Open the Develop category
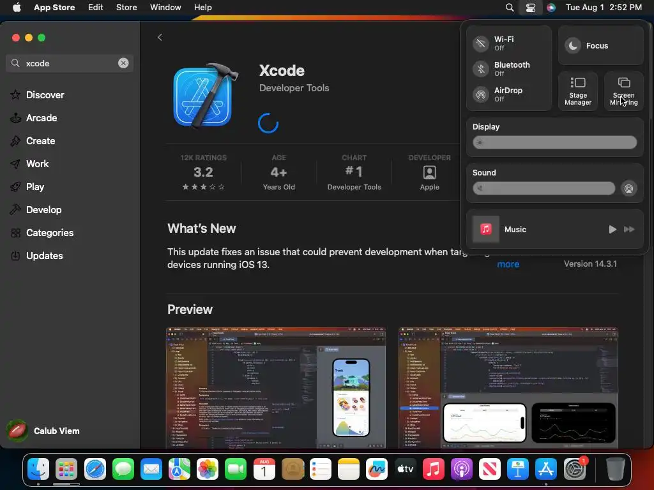 (x=36, y=209)
